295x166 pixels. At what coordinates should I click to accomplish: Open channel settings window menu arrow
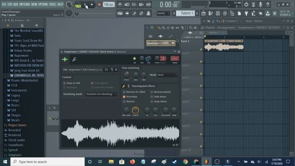(x=61, y=52)
